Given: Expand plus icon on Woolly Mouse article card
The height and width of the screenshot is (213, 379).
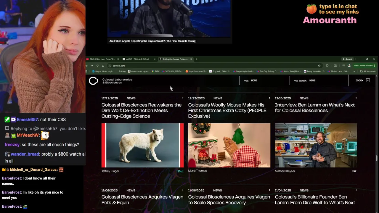Looking at the screenshot, I should [269, 98].
